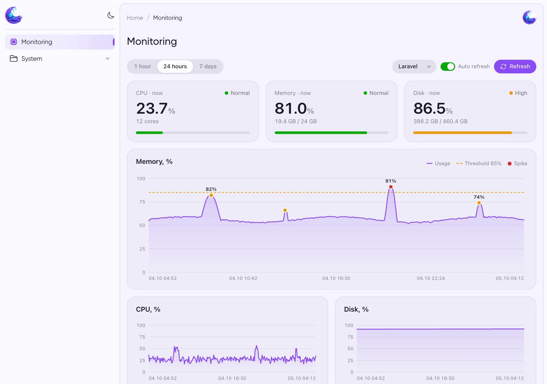The width and height of the screenshot is (547, 384).
Task: Open the Monitoring sidebar menu item
Action: (x=60, y=42)
